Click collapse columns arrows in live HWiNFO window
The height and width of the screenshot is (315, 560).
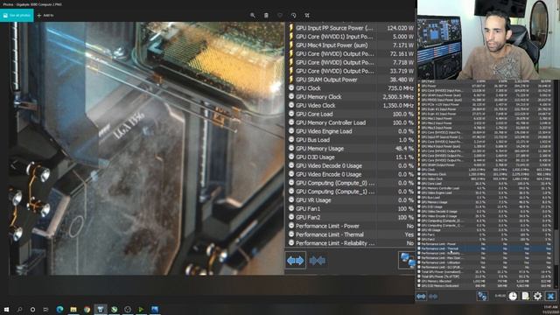pos(433,296)
